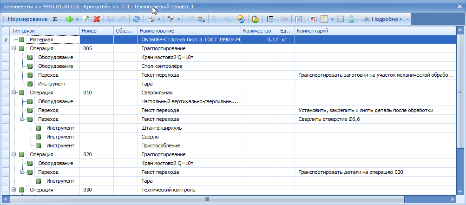Collapse the Переход 'Транспортировать детали' node
Screen dimensions: 466x205
22,172
